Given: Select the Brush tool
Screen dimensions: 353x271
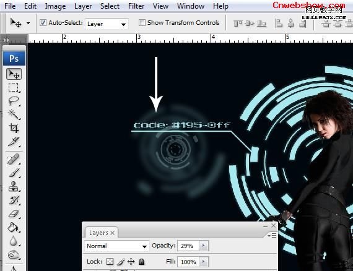Looking at the screenshot, I should tap(14, 173).
